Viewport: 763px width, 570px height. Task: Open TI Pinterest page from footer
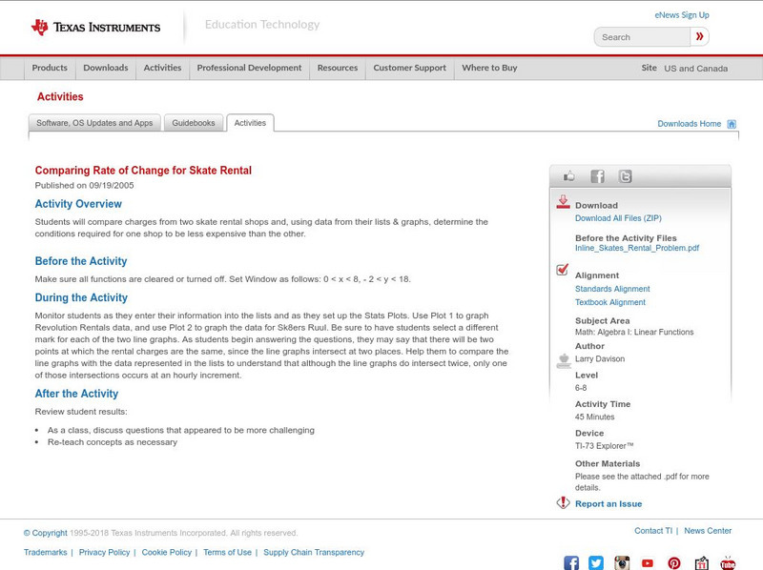coord(674,563)
